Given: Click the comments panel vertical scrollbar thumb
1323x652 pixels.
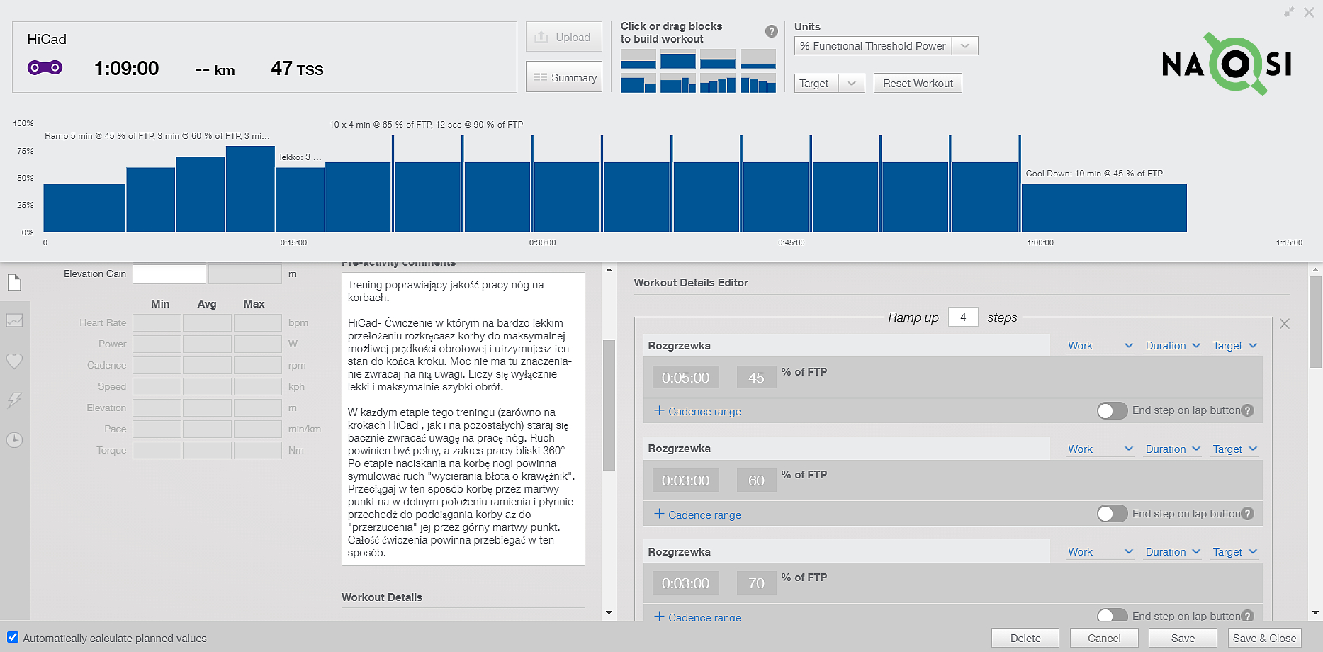Looking at the screenshot, I should coord(608,404).
